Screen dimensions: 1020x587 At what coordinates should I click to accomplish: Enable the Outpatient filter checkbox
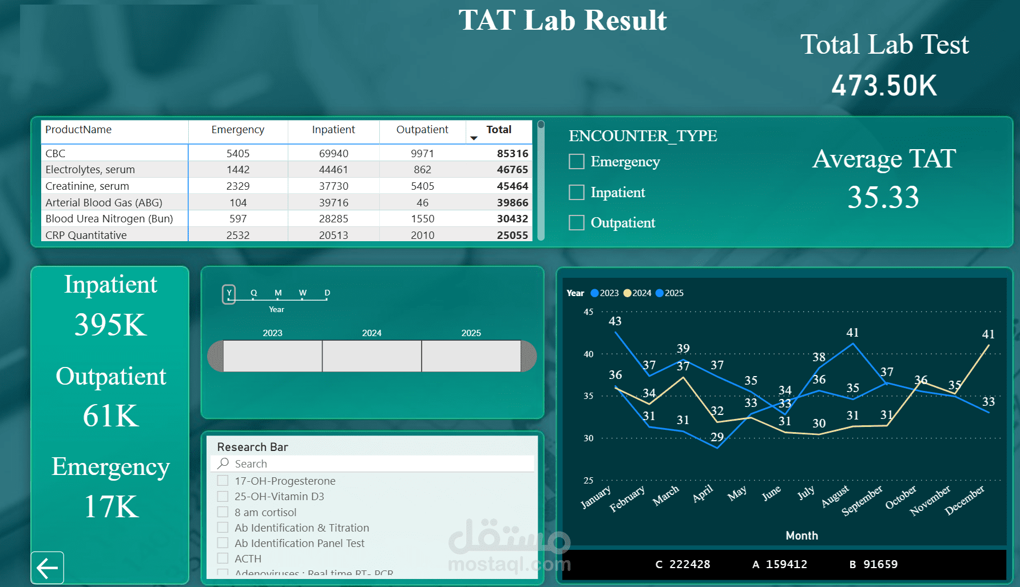[576, 222]
